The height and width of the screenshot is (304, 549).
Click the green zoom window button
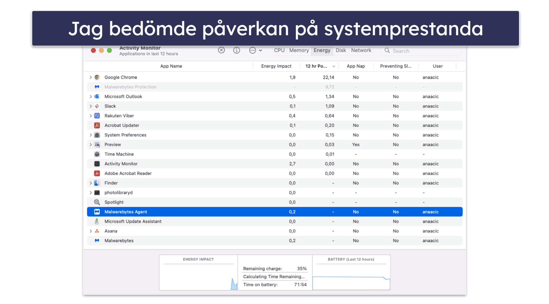[x=109, y=50]
